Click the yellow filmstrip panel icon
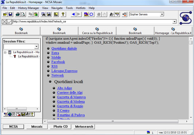Image resolution: width=194 pixels, height=135 pixels. [x=56, y=14]
